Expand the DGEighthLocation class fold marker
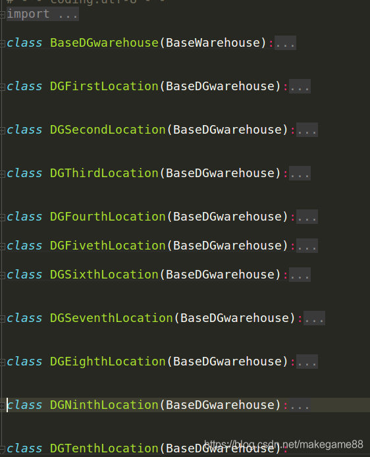The image size is (370, 457). point(2,362)
